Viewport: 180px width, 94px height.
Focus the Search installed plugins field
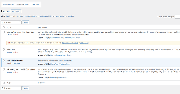pos(177,17)
